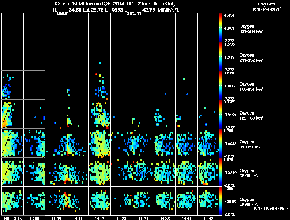
Task: Select the "14:05" time axis label
Action: click(56, 219)
